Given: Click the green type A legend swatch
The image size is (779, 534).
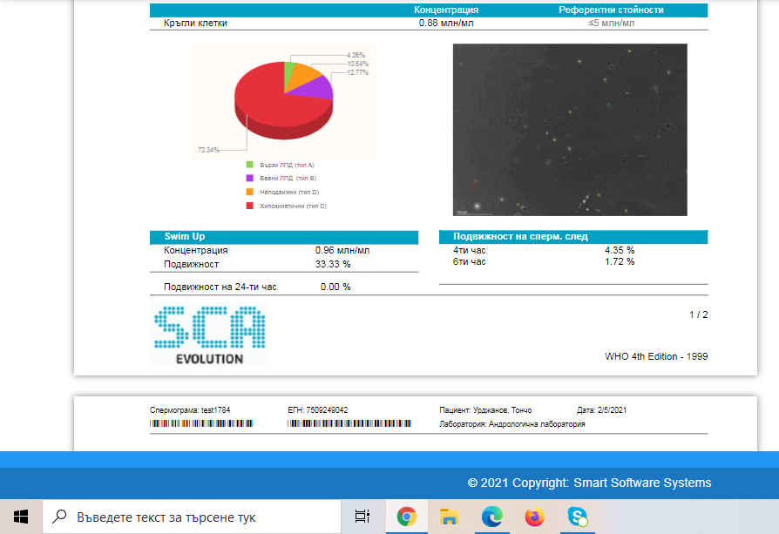Looking at the screenshot, I should pyautogui.click(x=250, y=164).
